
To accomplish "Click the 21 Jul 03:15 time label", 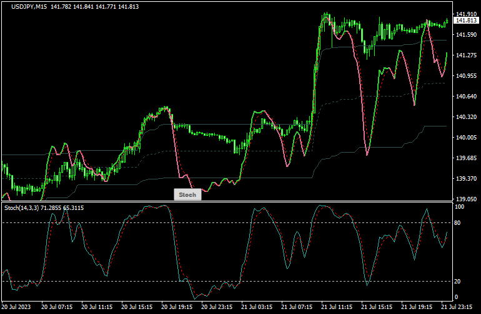I will [257, 307].
